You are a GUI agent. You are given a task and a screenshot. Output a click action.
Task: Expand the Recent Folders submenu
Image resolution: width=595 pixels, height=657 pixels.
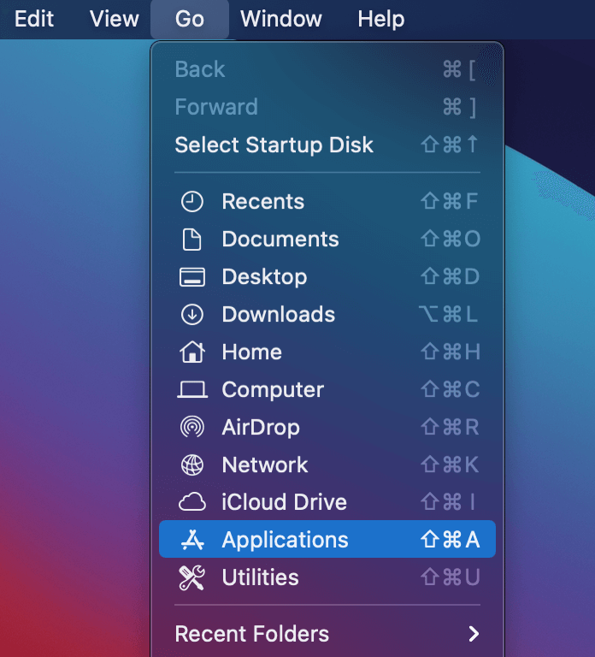251,634
